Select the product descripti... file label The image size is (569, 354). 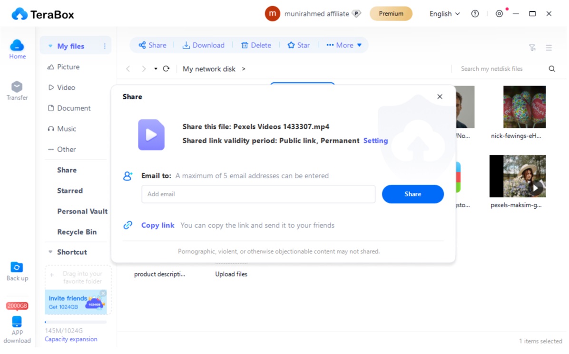(160, 274)
